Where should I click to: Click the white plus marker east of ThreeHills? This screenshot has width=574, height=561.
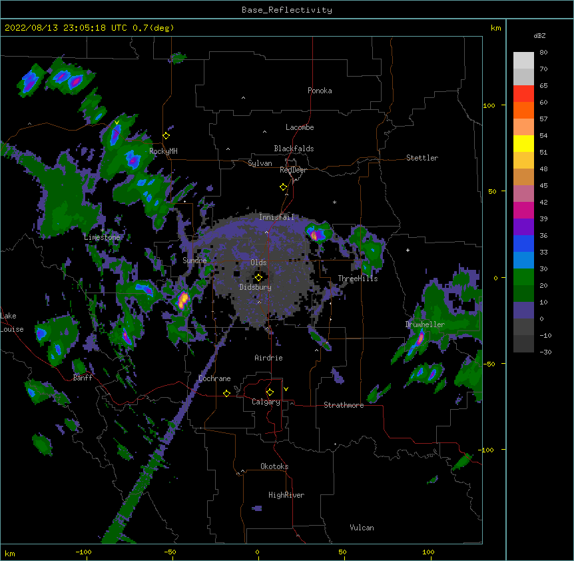(408, 250)
